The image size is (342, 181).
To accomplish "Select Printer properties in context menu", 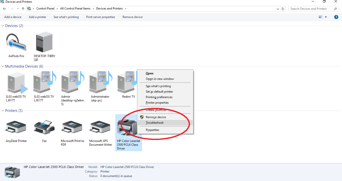I will [157, 103].
